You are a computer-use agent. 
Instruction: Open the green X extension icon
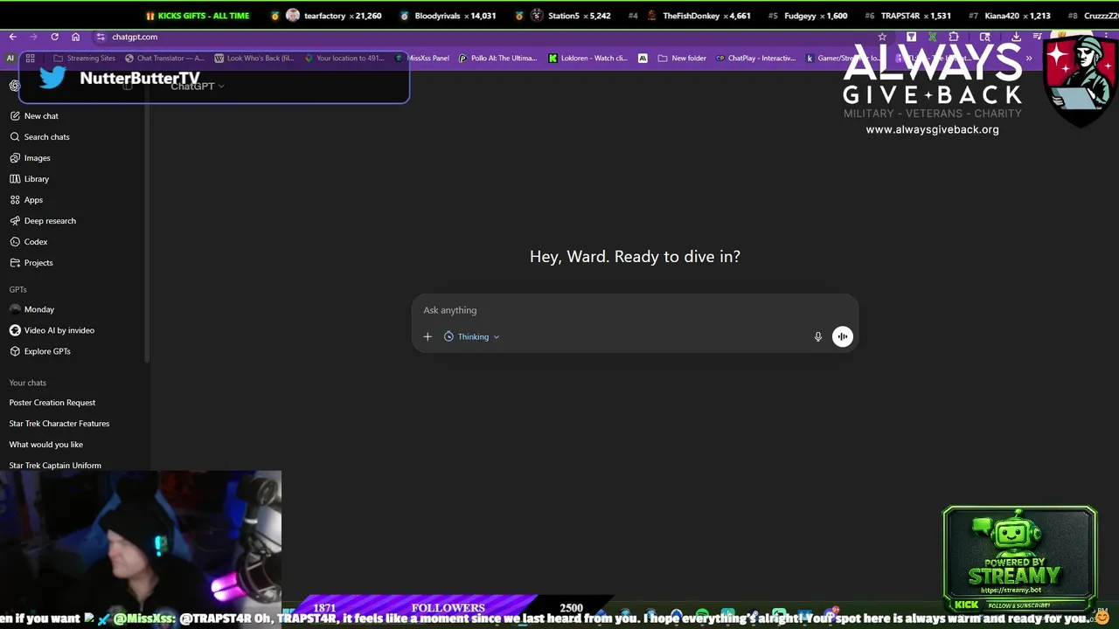(933, 37)
